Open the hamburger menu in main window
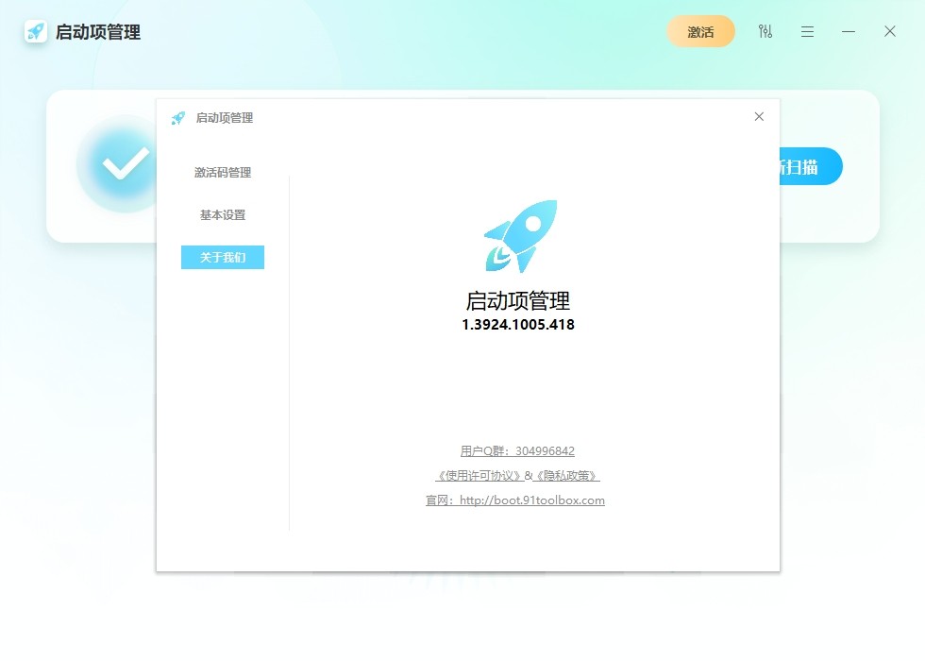Screen dimensions: 925x661 tap(808, 32)
